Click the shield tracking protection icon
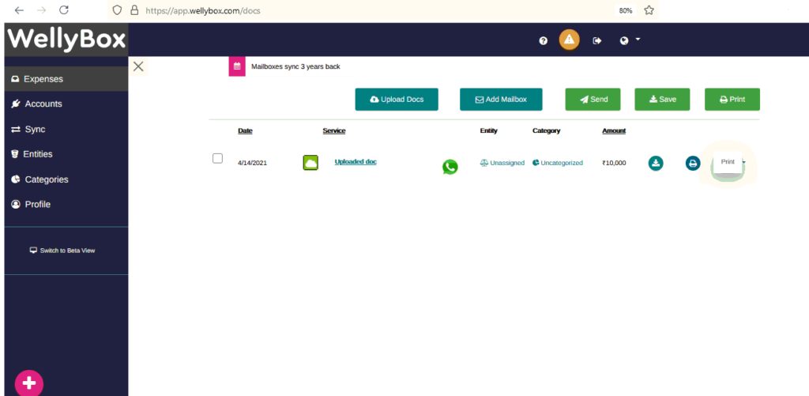 pos(117,9)
